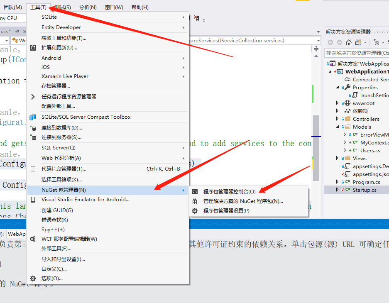Select 自定义(C) entry

pos(108,269)
